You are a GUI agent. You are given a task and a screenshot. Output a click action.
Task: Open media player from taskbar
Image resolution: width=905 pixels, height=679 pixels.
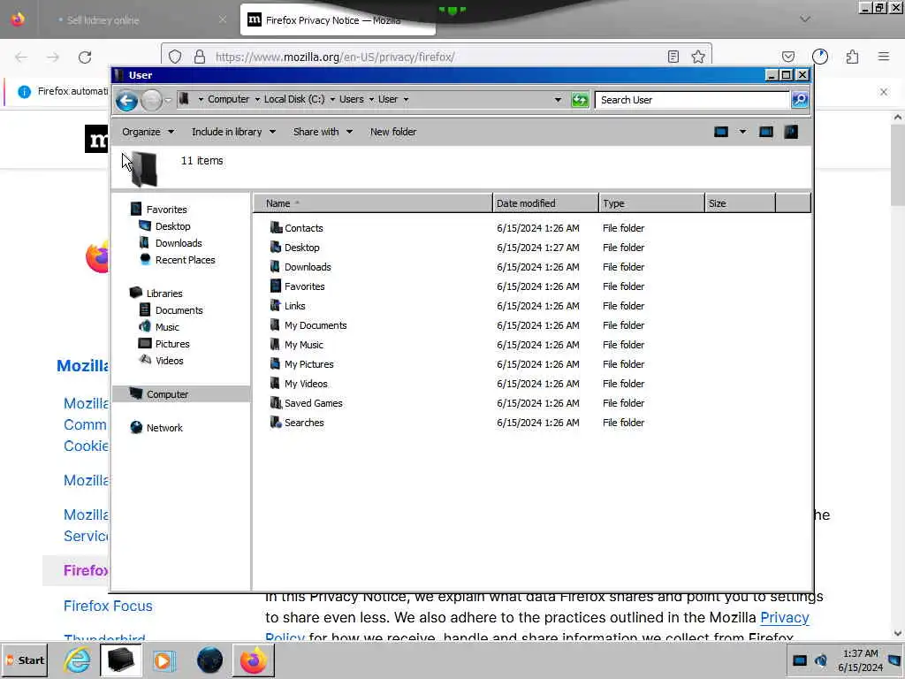point(164,660)
